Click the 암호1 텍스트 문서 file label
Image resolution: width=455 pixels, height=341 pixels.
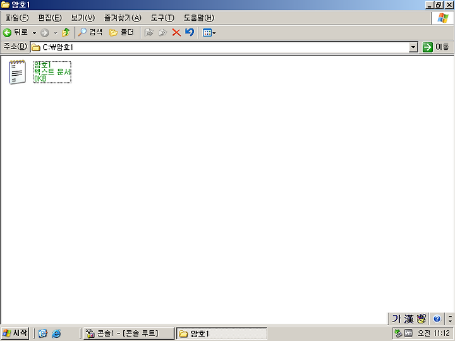(x=52, y=72)
